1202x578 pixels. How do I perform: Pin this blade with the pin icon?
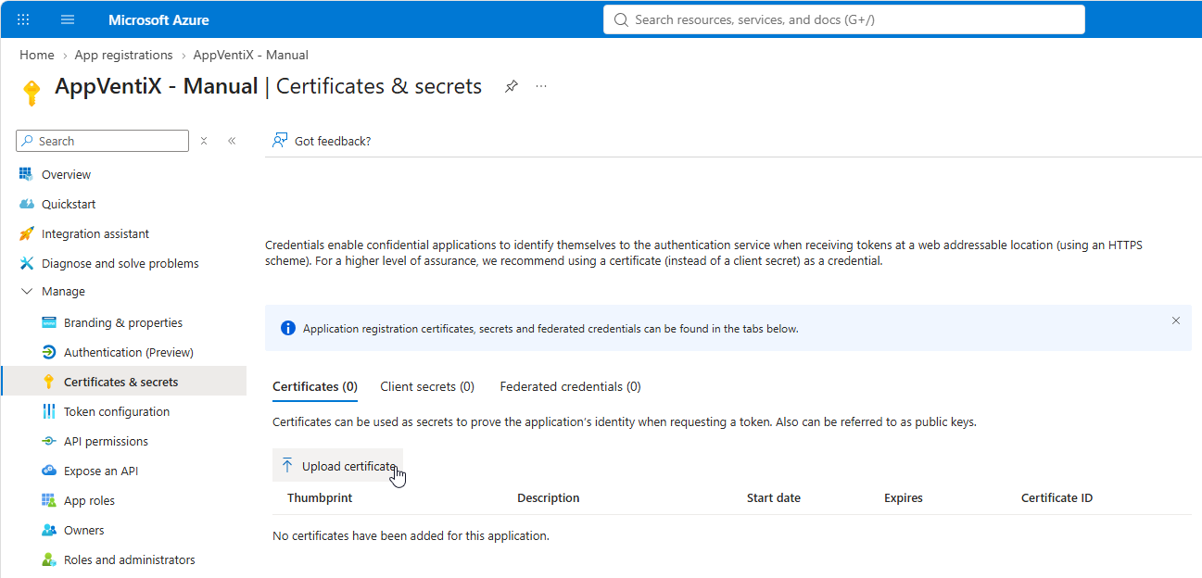point(511,86)
